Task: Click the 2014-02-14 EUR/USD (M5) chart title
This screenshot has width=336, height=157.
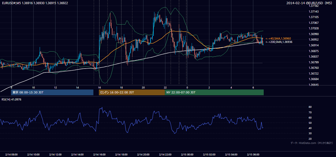Action: click(310, 3)
